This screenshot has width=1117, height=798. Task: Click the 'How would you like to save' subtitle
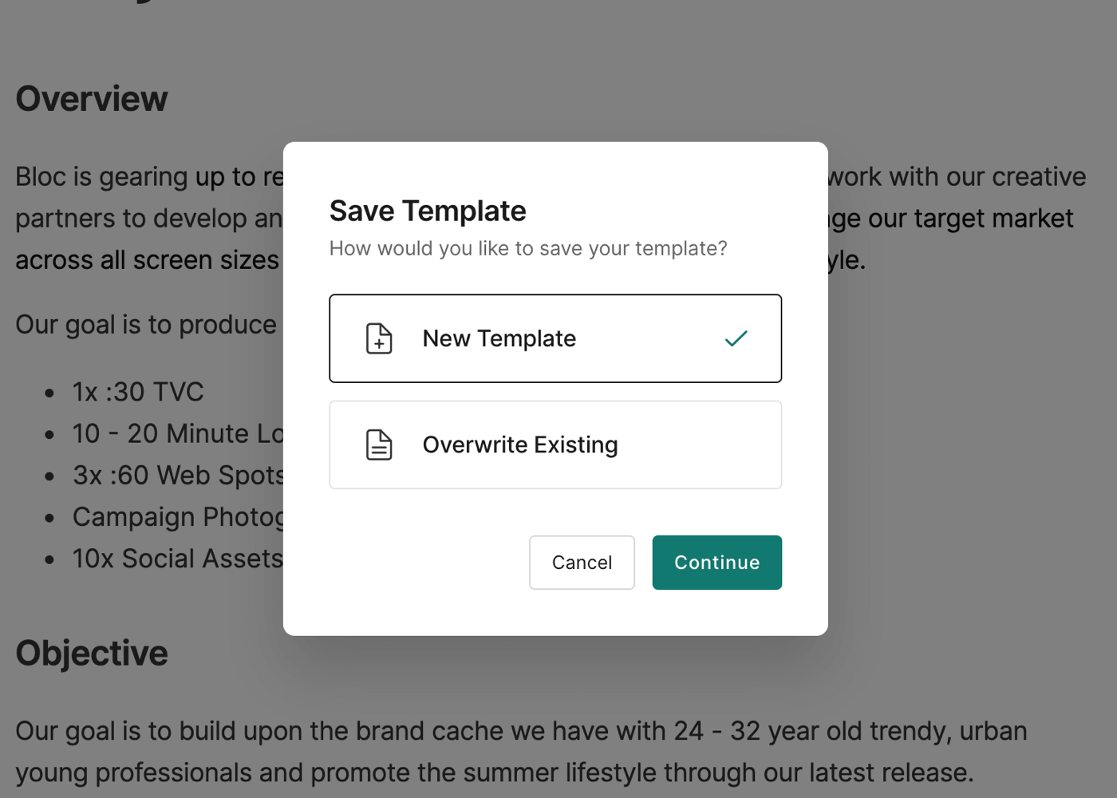[x=528, y=249]
